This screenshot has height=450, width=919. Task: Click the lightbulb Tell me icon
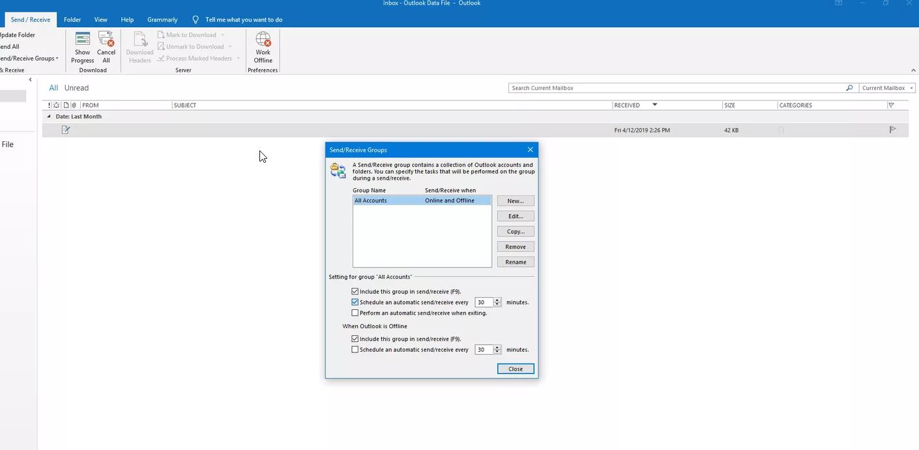(x=196, y=20)
